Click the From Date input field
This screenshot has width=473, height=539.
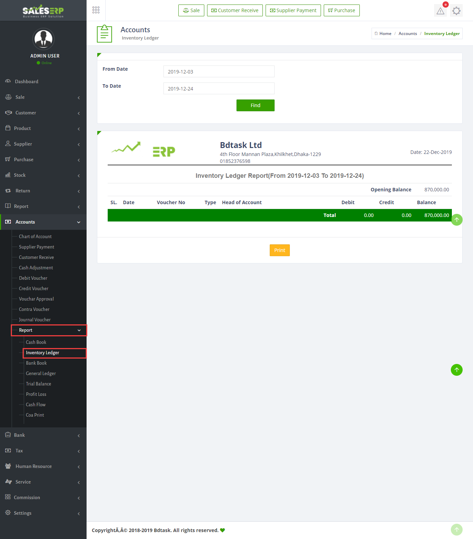pos(219,72)
